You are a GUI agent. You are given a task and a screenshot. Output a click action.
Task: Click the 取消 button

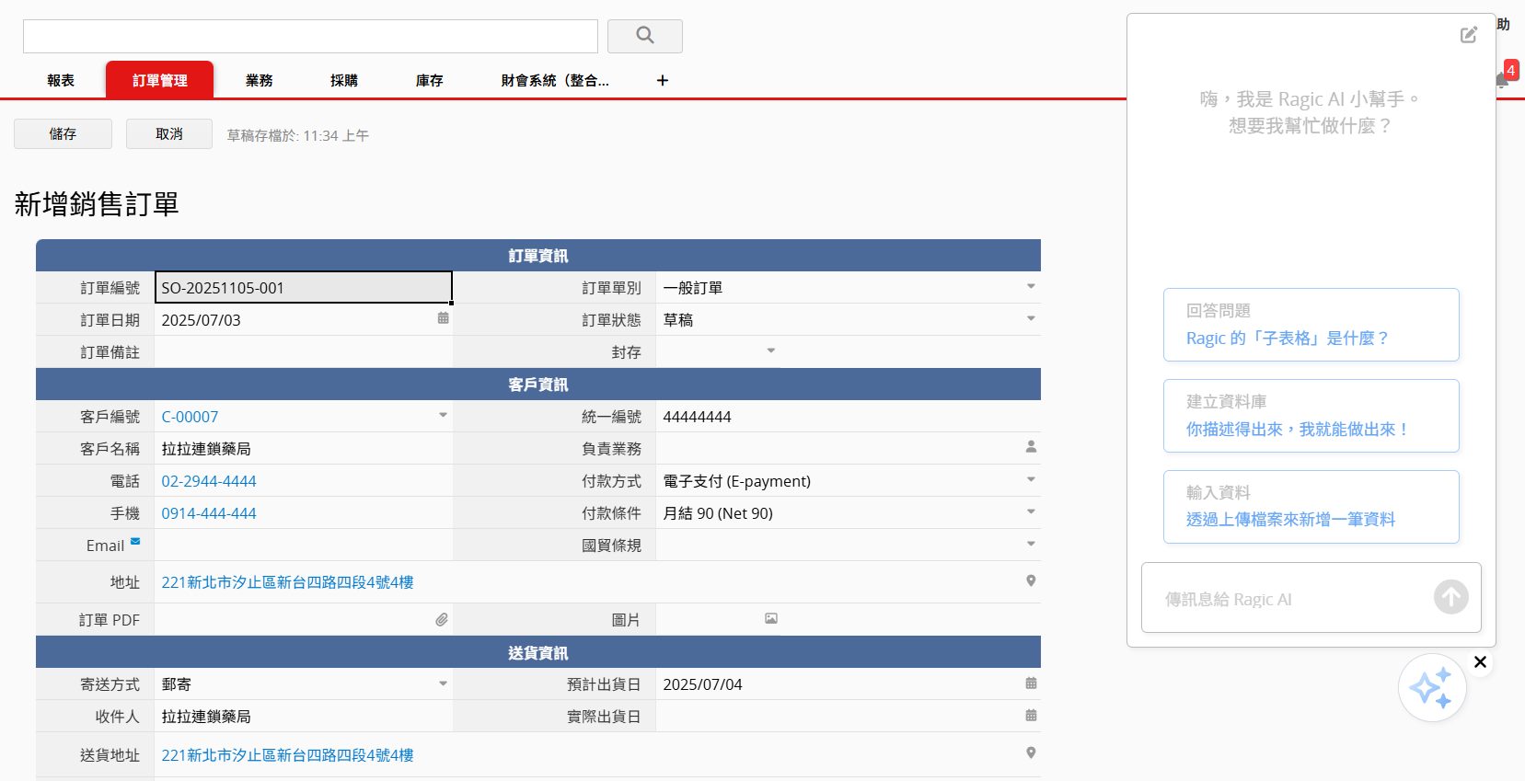click(169, 134)
